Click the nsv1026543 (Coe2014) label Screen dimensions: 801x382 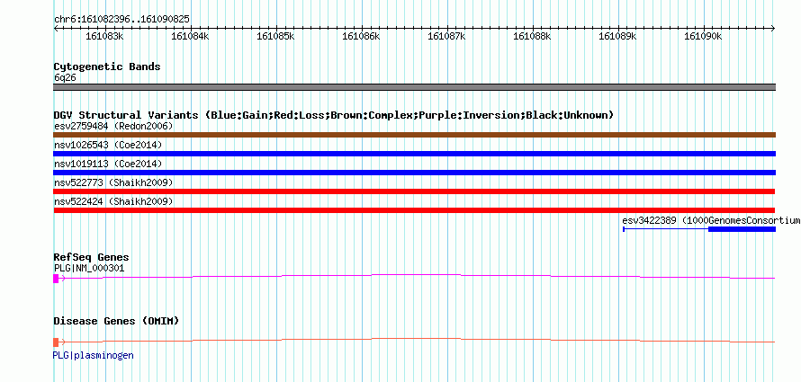pyautogui.click(x=108, y=145)
